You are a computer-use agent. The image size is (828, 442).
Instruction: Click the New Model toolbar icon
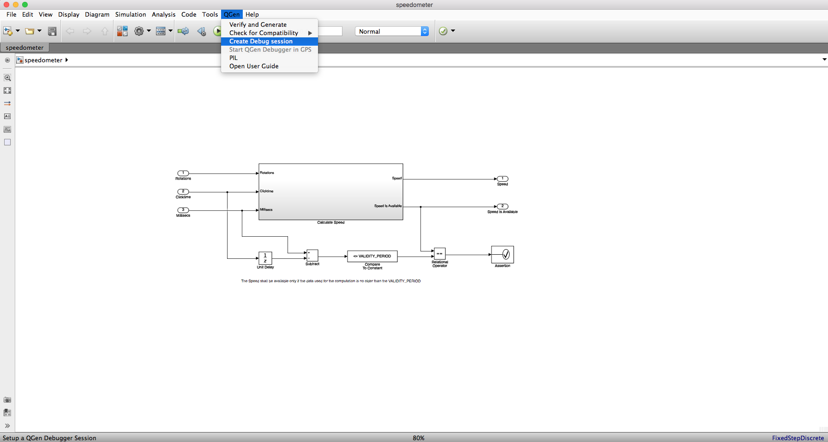(x=8, y=31)
